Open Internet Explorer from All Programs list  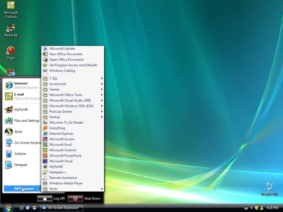pyautogui.click(x=73, y=134)
